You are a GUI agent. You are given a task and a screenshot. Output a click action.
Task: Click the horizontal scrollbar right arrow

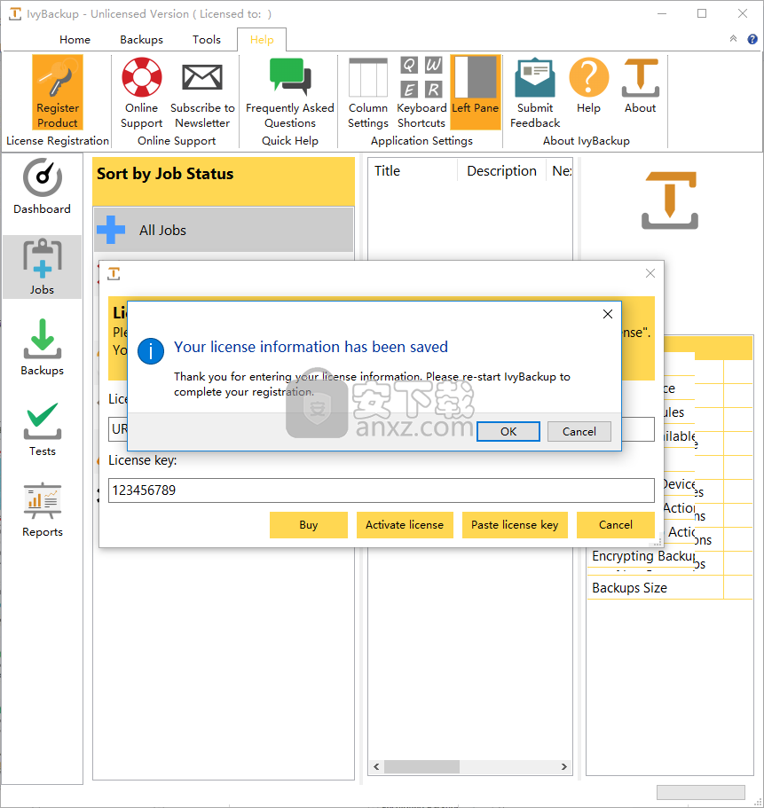[x=564, y=767]
